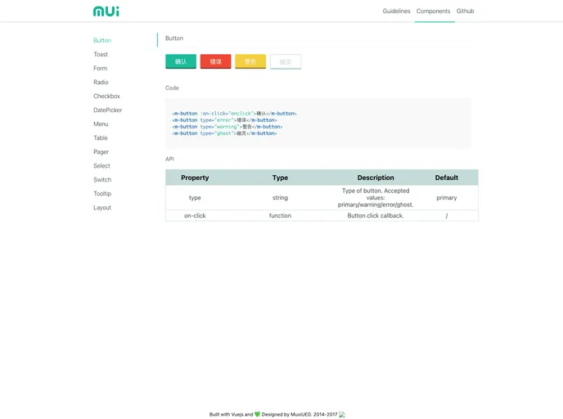Click 'Designed by MuxiUED' footer text
The image size is (563, 419).
tap(286, 414)
